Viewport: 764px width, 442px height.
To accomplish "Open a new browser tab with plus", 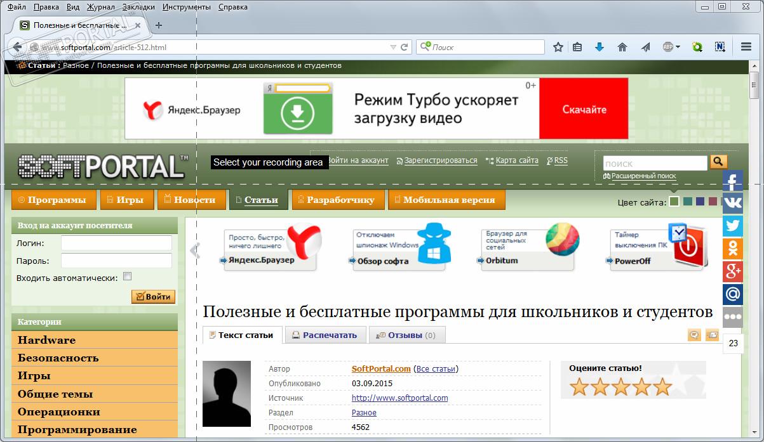I will (x=159, y=25).
